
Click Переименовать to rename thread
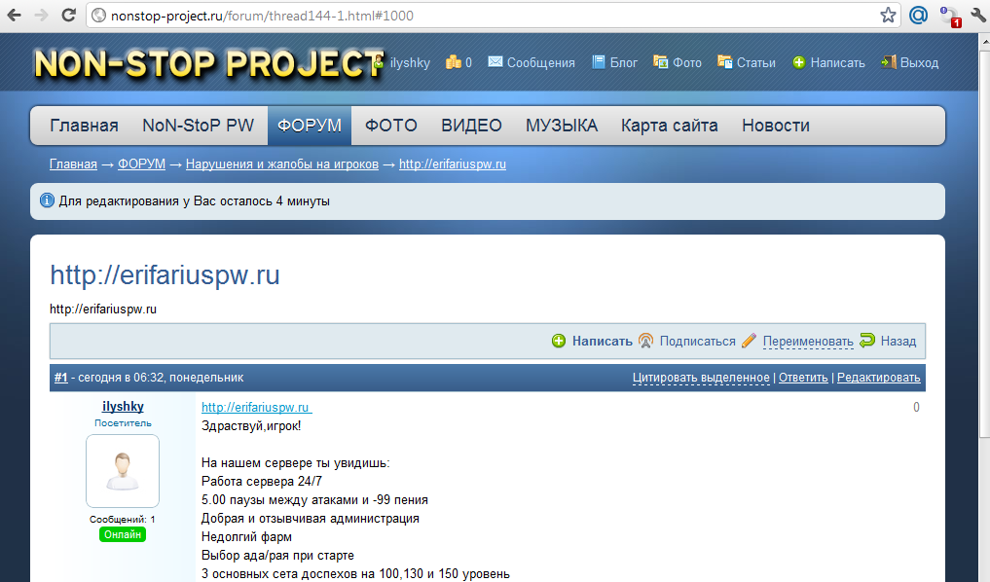coord(808,342)
